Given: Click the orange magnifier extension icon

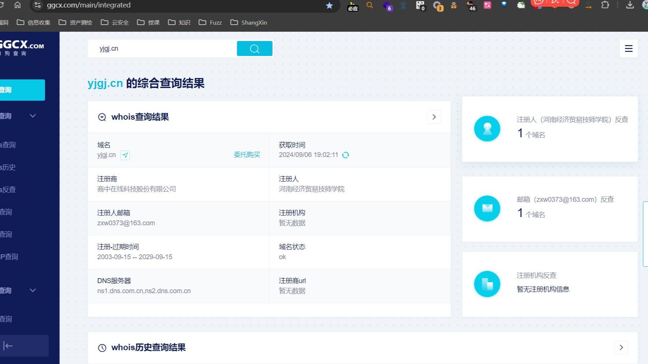Looking at the screenshot, I should (370, 5).
